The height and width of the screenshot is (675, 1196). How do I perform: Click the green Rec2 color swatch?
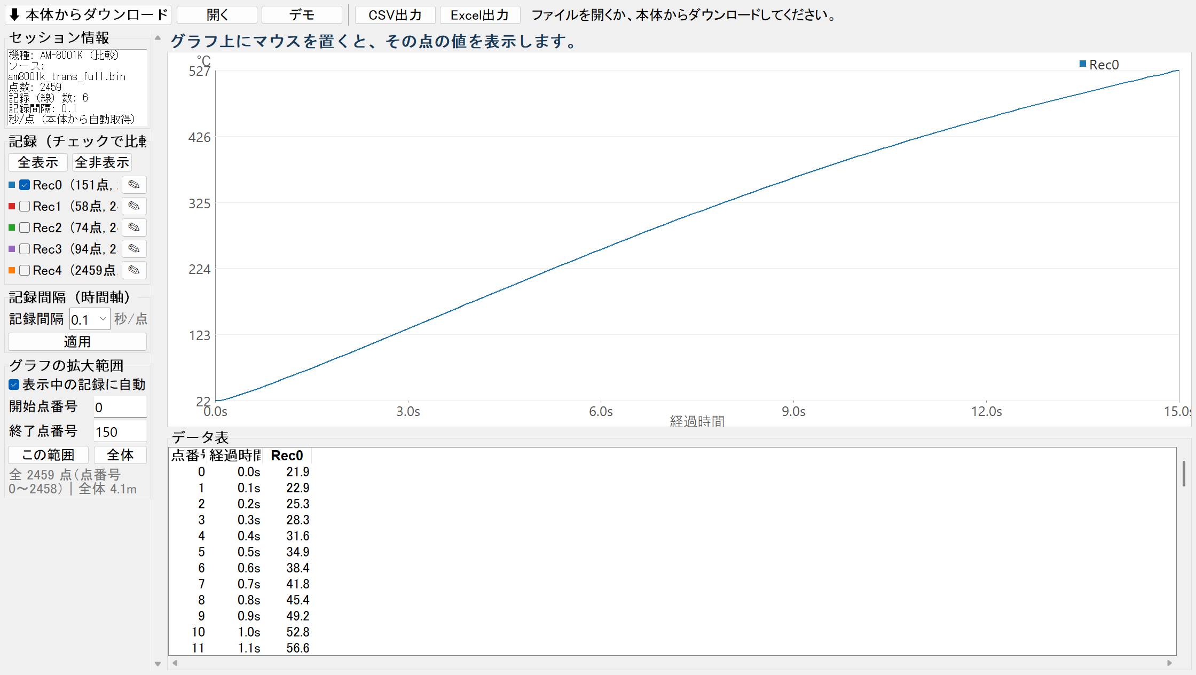[12, 227]
